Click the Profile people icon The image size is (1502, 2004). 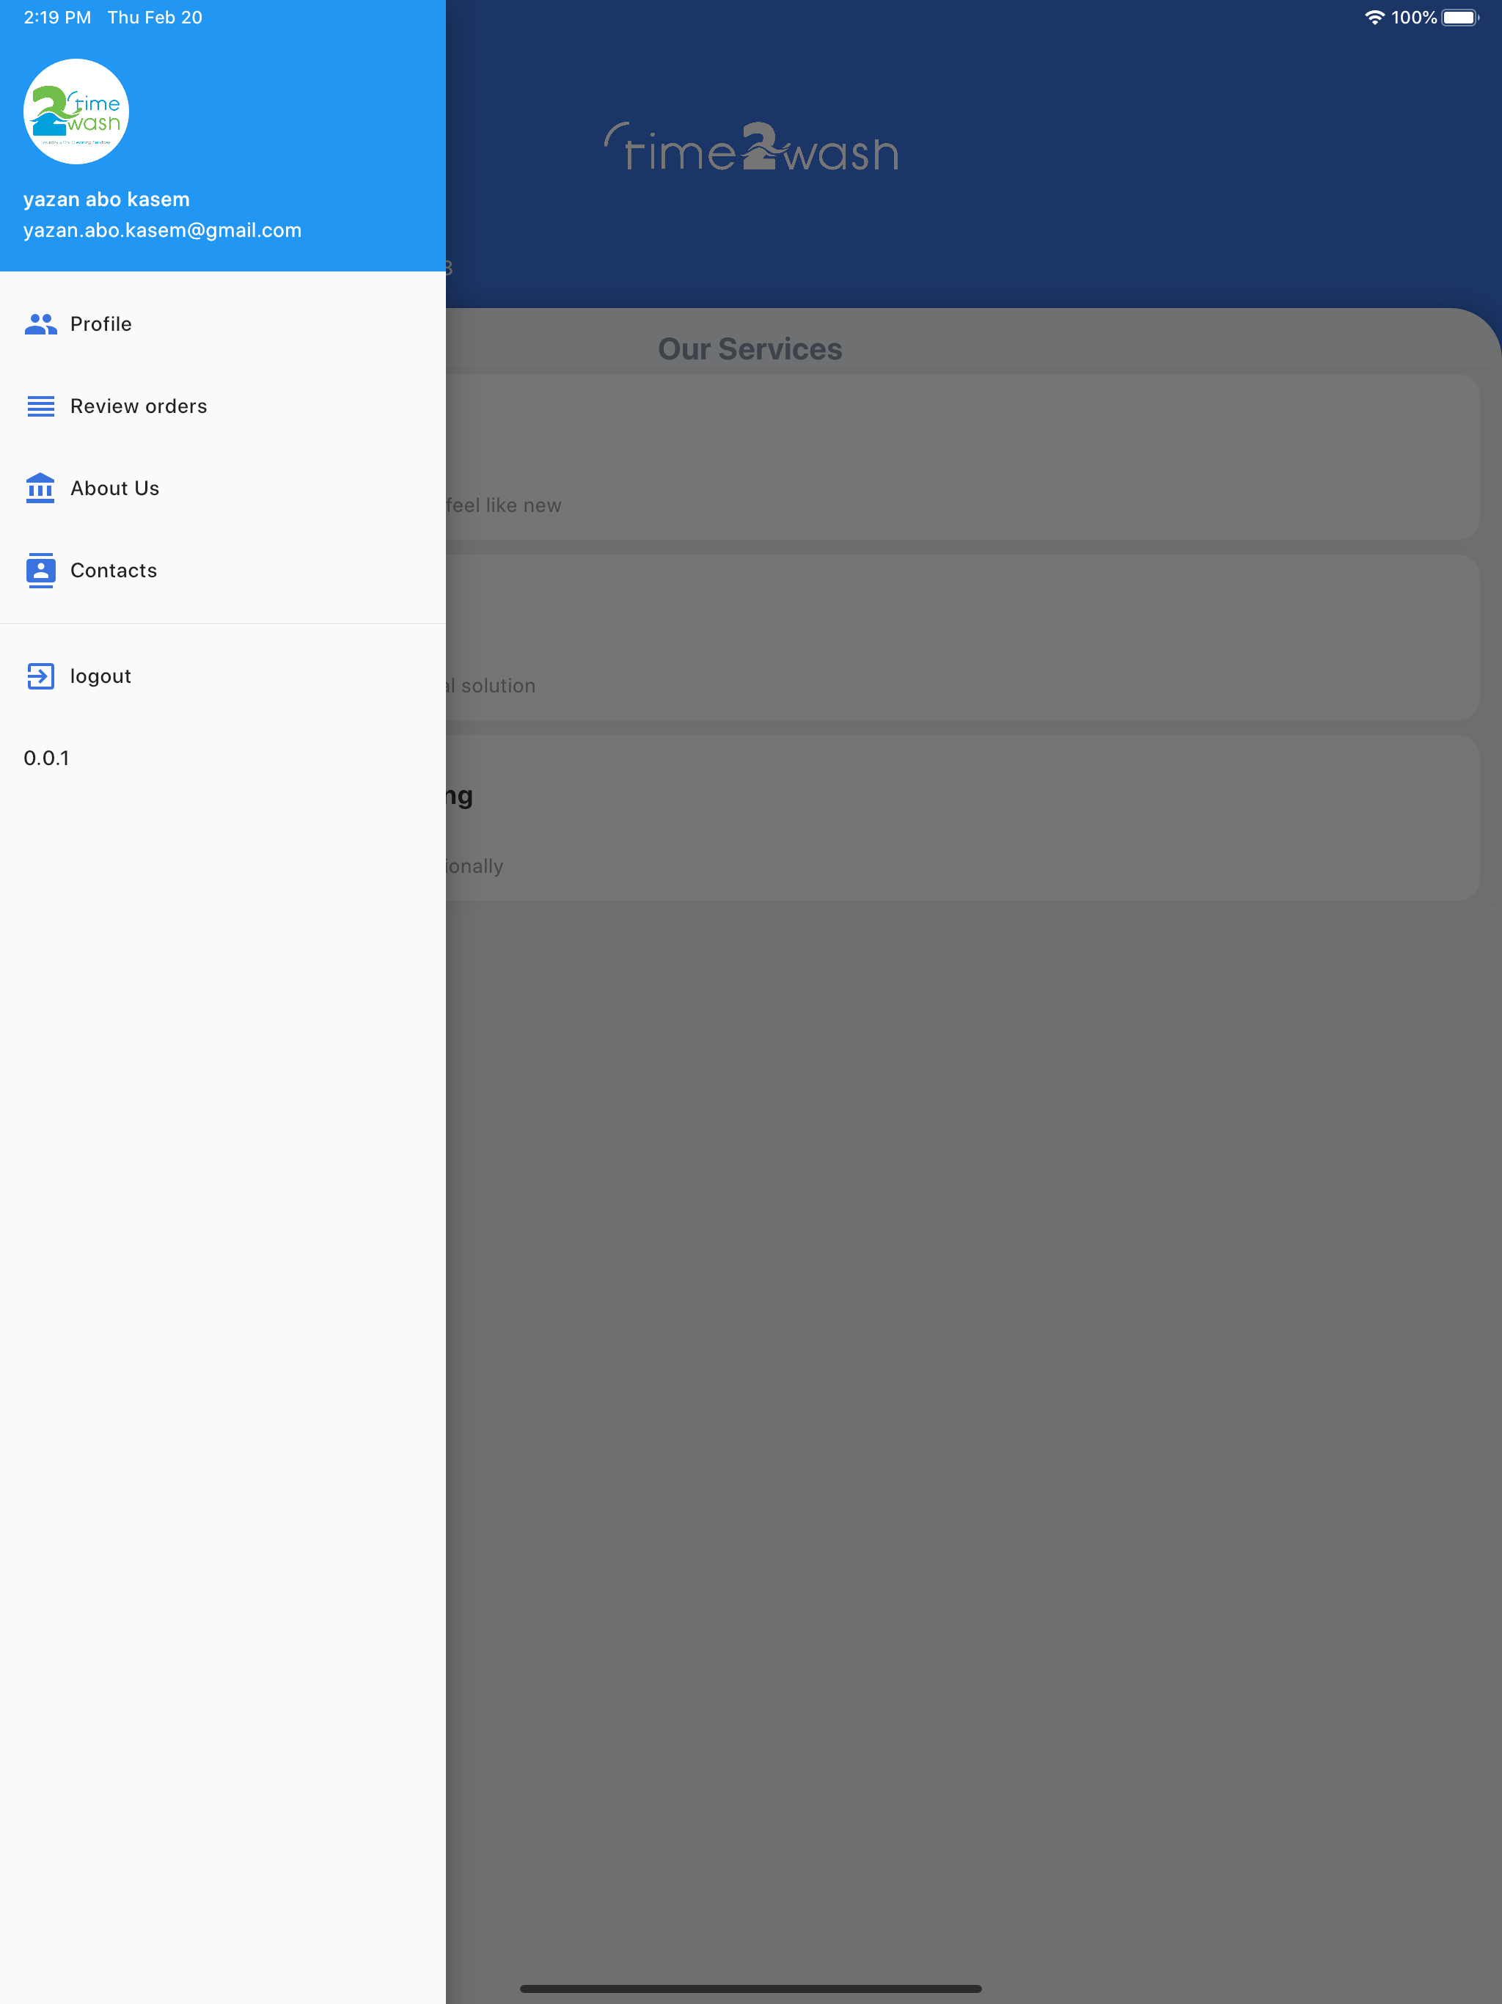(41, 324)
